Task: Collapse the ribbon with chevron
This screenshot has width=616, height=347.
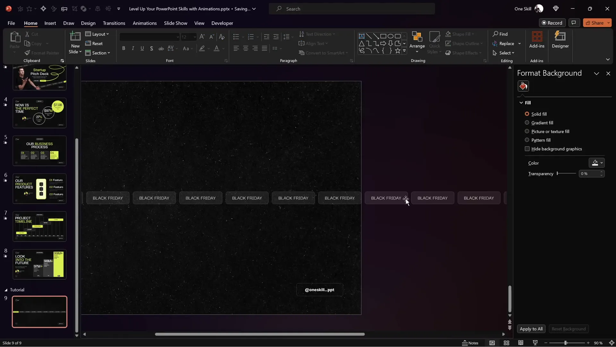Action: click(x=608, y=59)
